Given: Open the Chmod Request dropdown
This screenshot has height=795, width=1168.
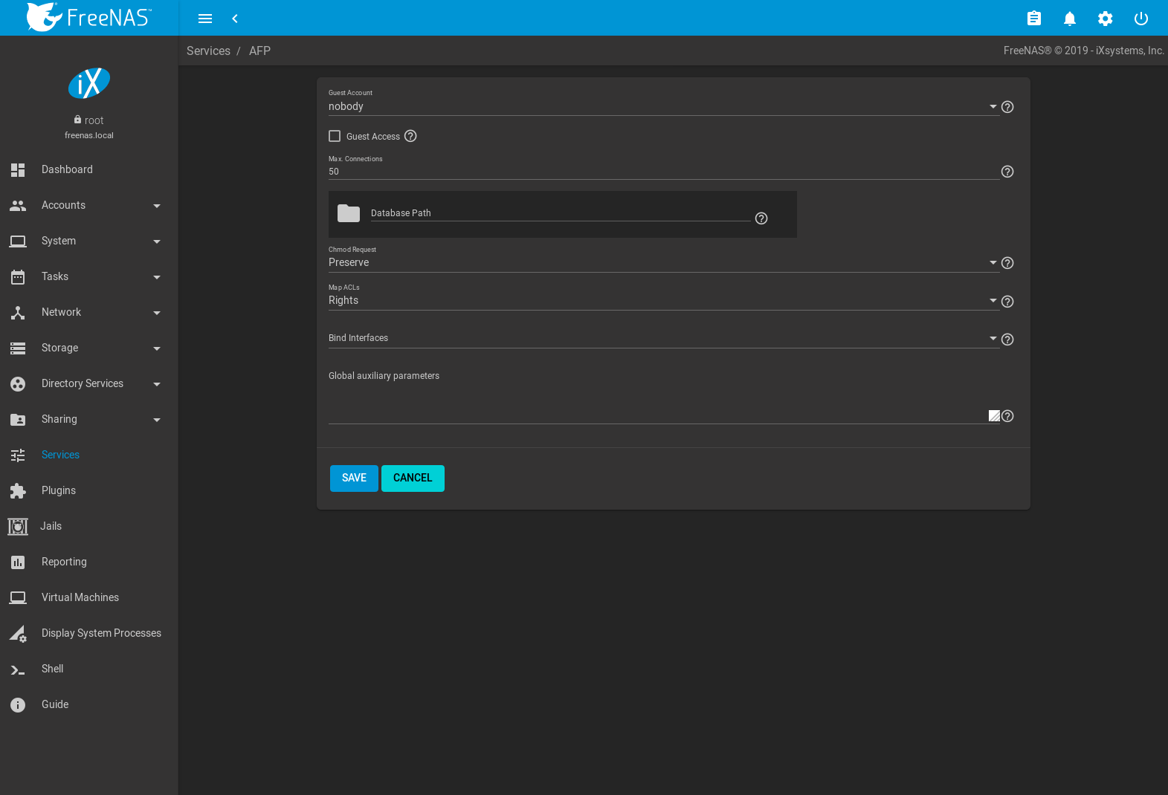Looking at the screenshot, I should (x=662, y=263).
